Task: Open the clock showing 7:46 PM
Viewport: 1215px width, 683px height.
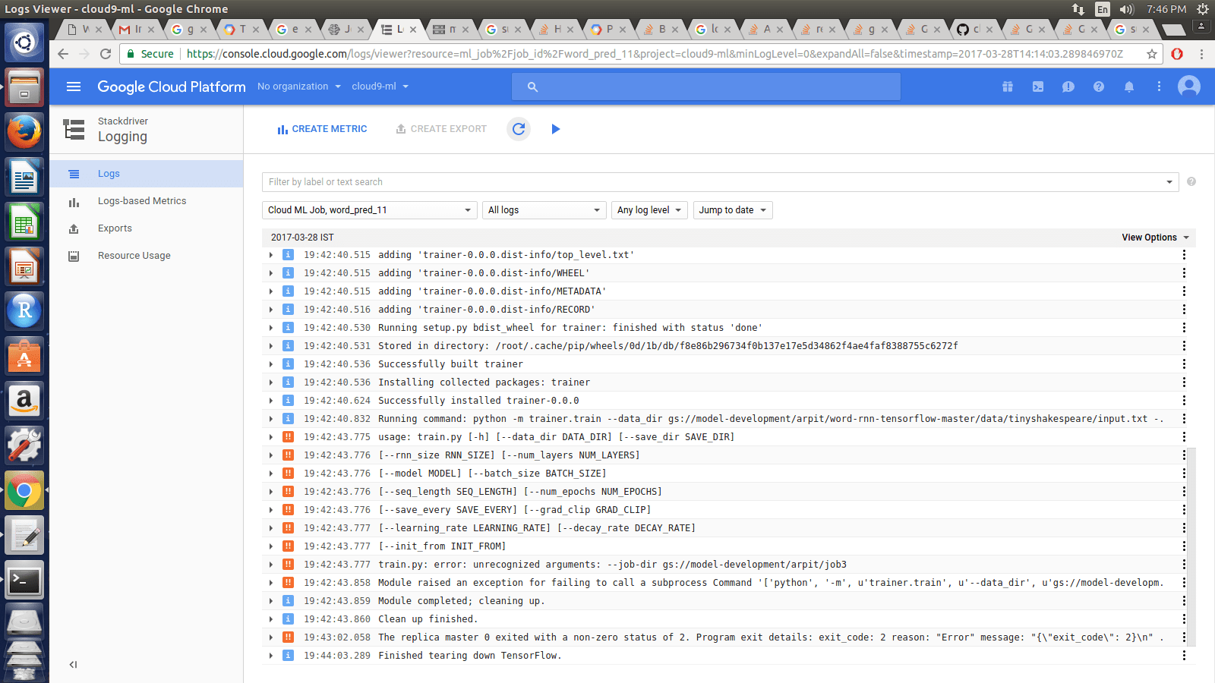Action: [1166, 9]
